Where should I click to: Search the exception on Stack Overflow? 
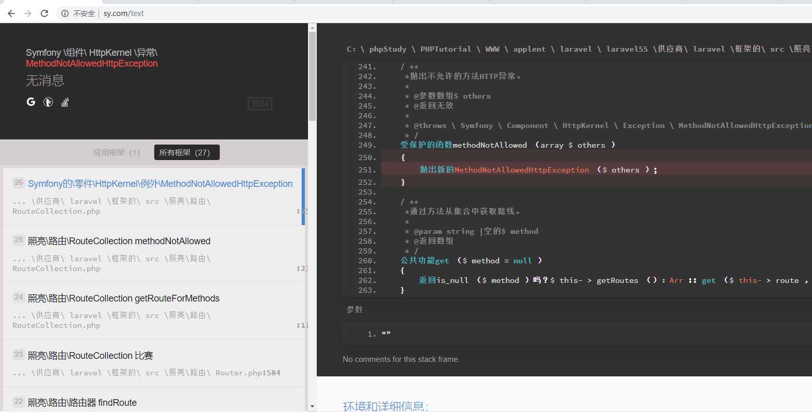coord(65,102)
